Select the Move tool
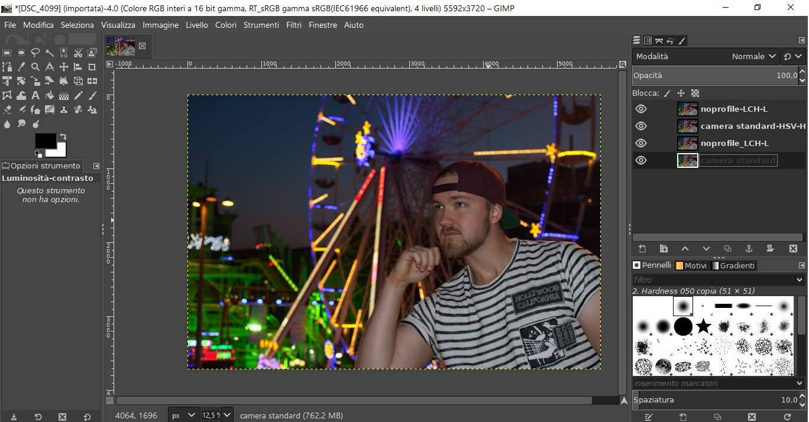The width and height of the screenshot is (809, 422). tap(64, 67)
